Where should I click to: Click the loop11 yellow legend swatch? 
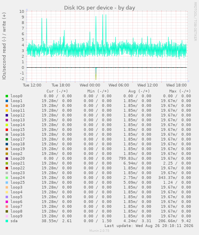click(x=7, y=110)
